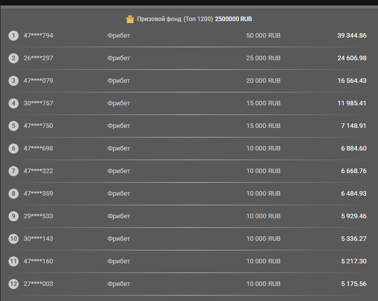Click the rank 5 number badge
This screenshot has width=378, height=301.
(14, 126)
